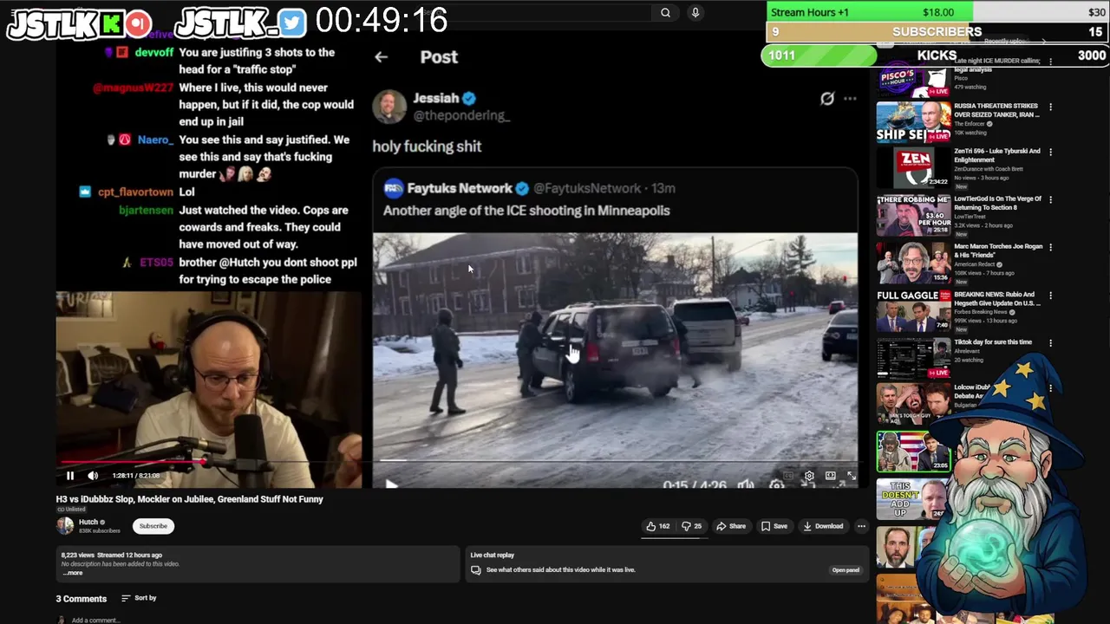Click bjartensen username in chat
This screenshot has height=624, width=1110.
pos(146,211)
